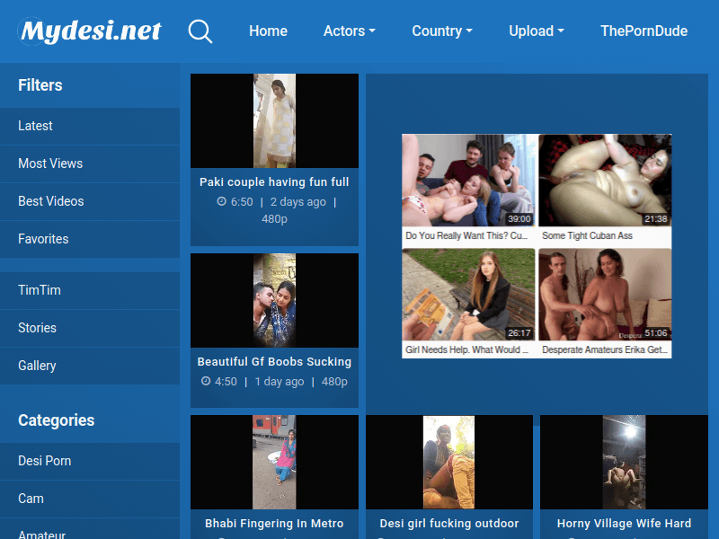719x539 pixels.
Task: Open the video thumbnail with 6:50 duration
Action: [x=274, y=120]
